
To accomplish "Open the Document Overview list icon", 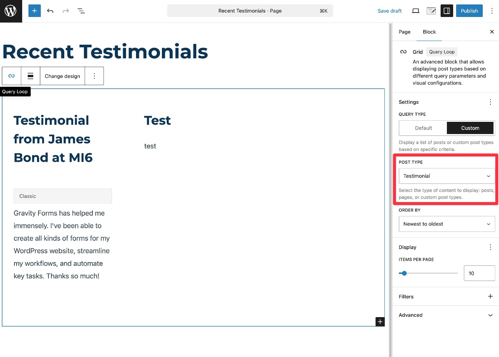I will coord(81,11).
